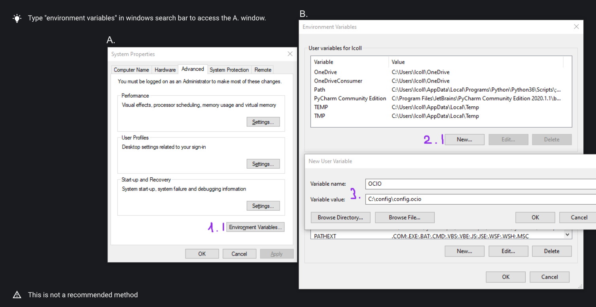The height and width of the screenshot is (307, 596).
Task: Confirm New User Variable with OK
Action: coord(535,217)
